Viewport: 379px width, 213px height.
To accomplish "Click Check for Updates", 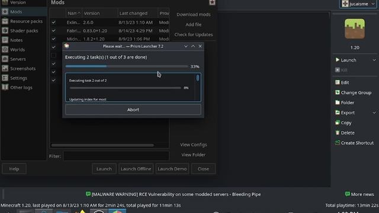I will click(x=194, y=34).
